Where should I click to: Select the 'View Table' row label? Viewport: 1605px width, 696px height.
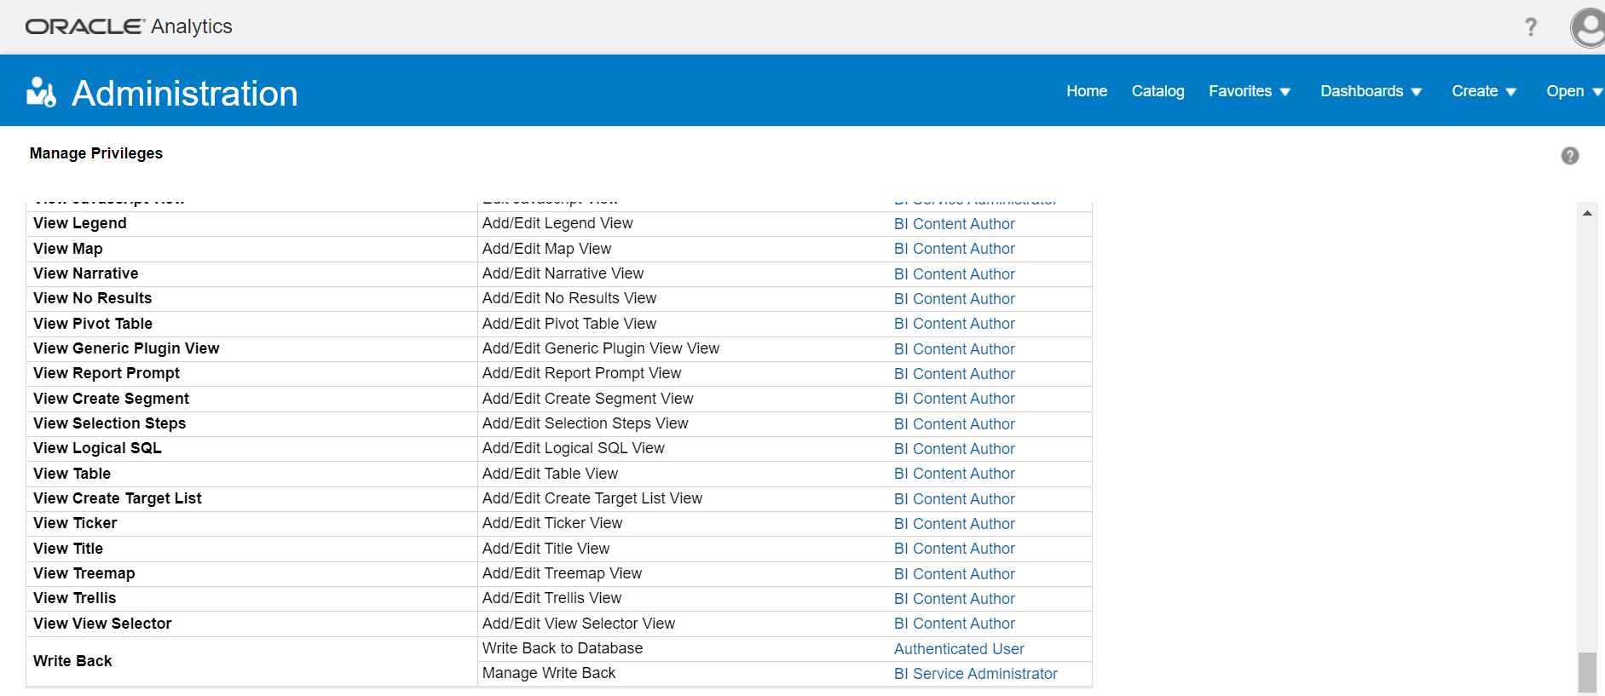click(x=72, y=474)
